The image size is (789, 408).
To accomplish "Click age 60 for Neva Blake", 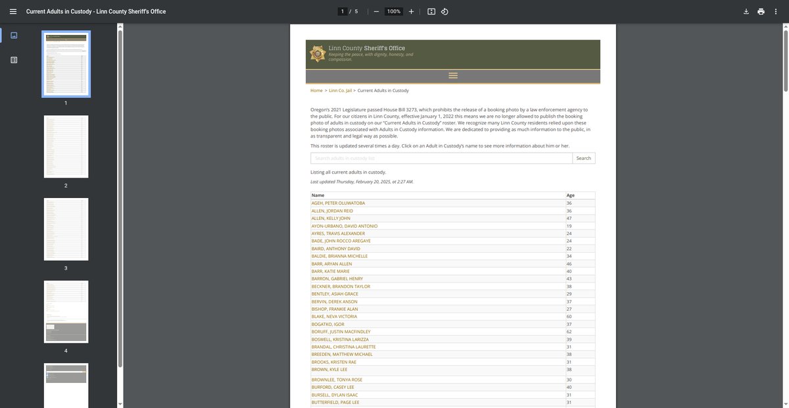I will (x=569, y=317).
